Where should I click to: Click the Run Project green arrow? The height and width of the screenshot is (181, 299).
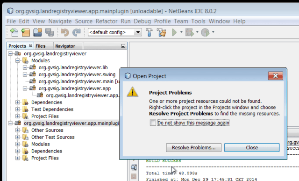coord(174,32)
